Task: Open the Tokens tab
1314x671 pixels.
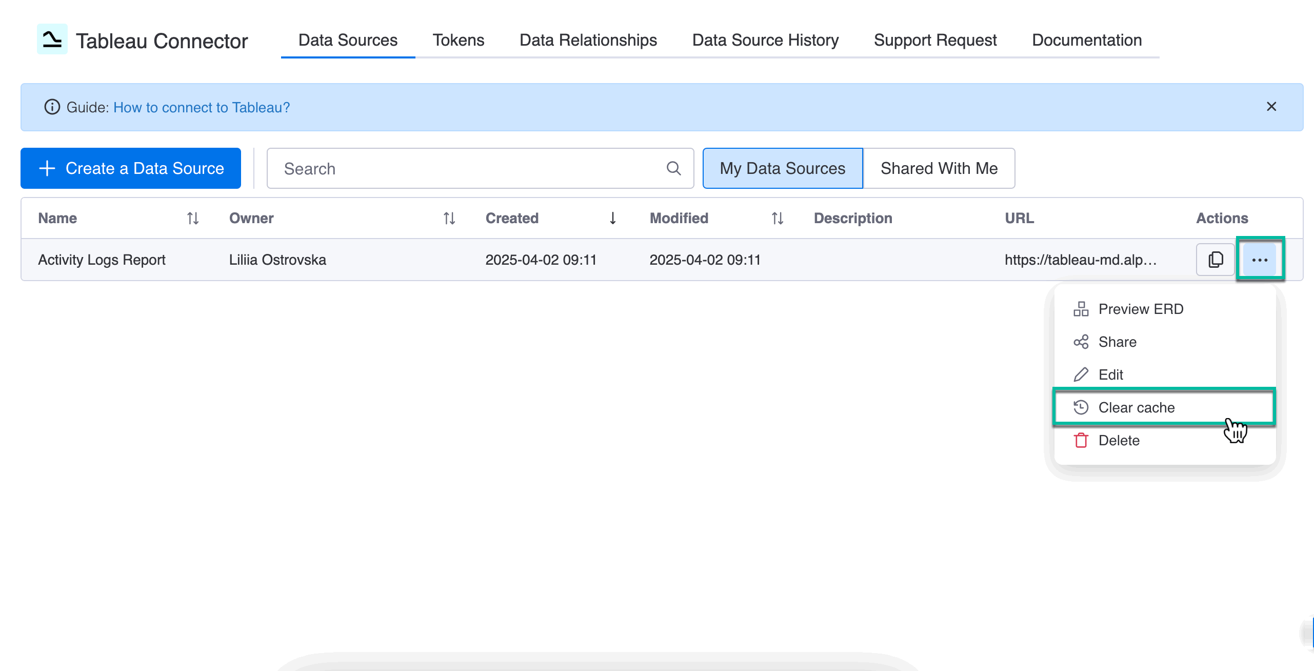Action: (x=458, y=40)
